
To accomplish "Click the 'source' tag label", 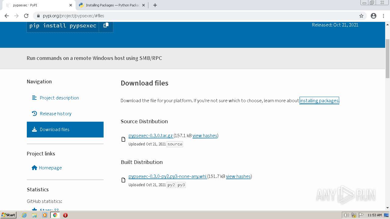I will 175,144.
